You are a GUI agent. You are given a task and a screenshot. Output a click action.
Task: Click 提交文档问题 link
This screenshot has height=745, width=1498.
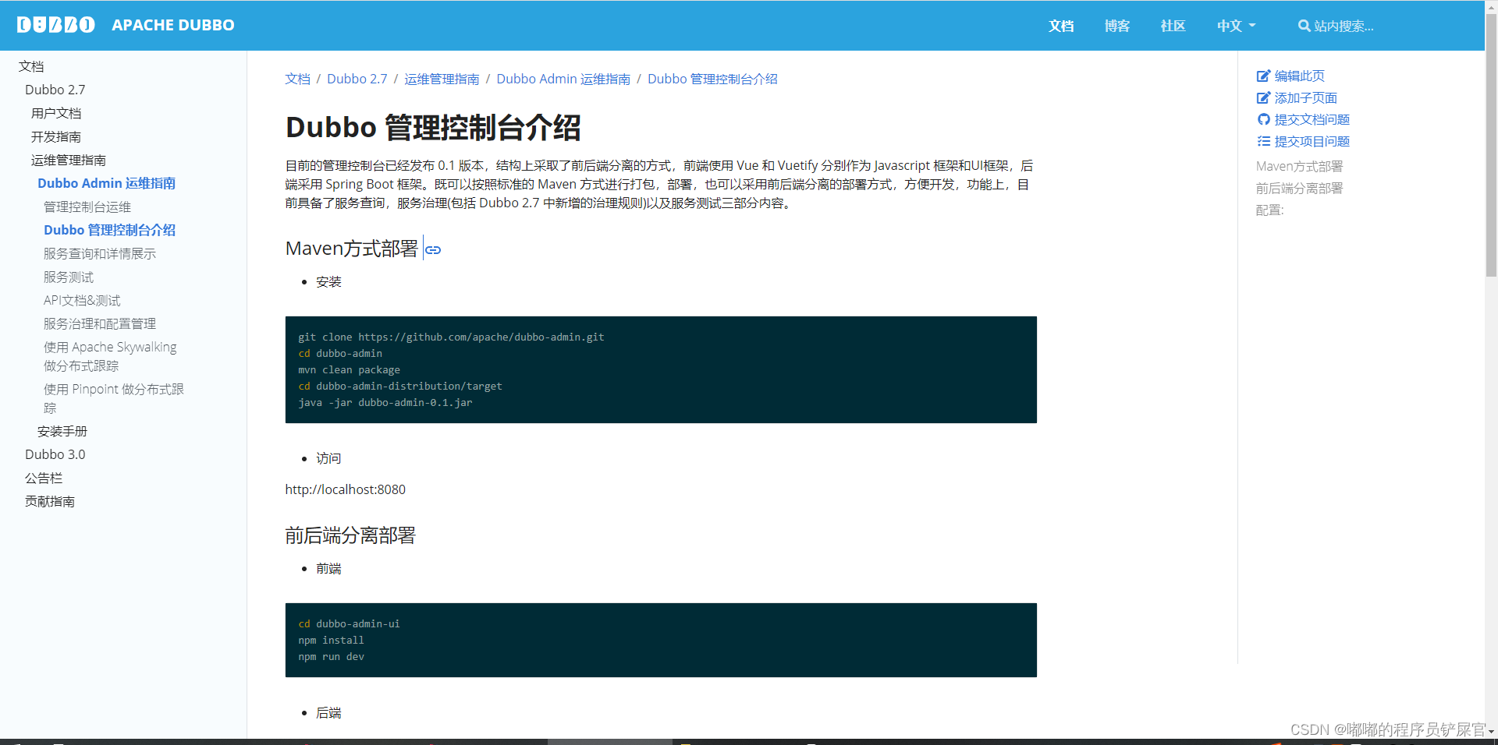[1312, 119]
